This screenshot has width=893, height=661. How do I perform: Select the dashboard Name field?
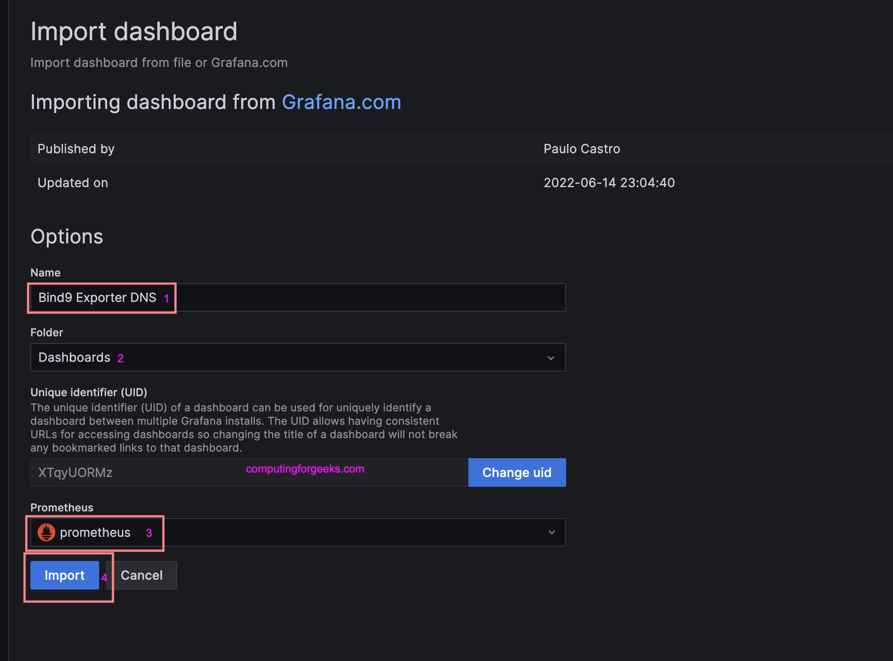tap(297, 297)
